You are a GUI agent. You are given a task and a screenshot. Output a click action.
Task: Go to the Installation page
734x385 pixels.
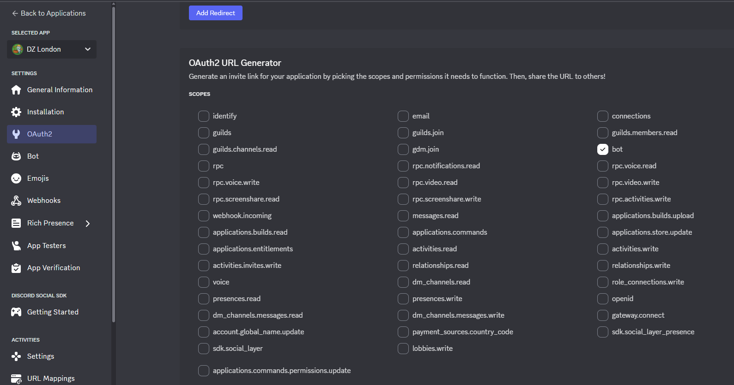click(52, 112)
